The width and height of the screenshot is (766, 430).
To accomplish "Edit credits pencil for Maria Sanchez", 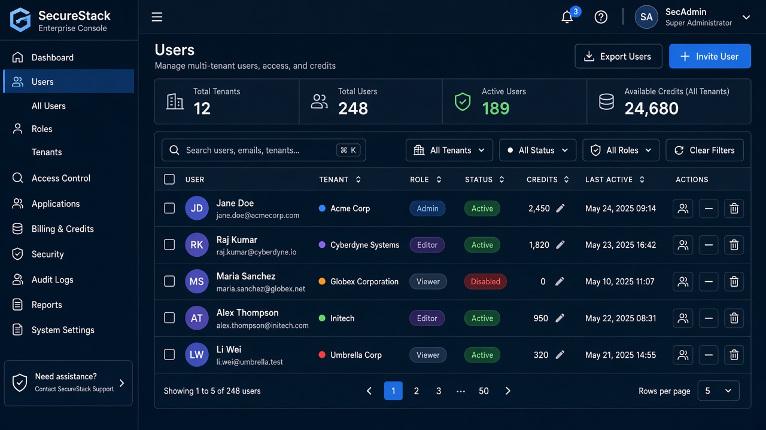I will pyautogui.click(x=560, y=281).
